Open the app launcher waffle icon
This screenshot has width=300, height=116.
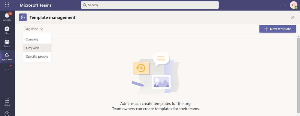tap(7, 5)
